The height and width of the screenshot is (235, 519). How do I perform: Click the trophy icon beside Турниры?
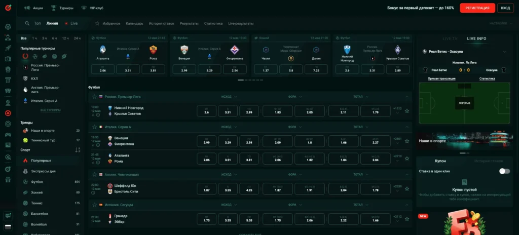54,8
